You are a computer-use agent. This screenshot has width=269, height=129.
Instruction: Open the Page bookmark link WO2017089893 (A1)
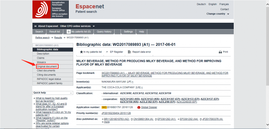pos(165,74)
